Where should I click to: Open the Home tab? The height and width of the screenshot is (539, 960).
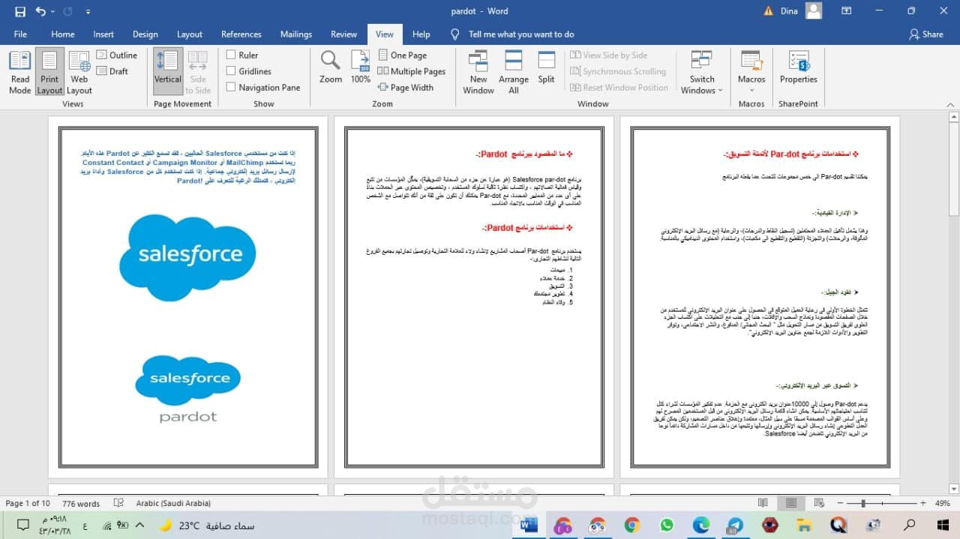[63, 34]
